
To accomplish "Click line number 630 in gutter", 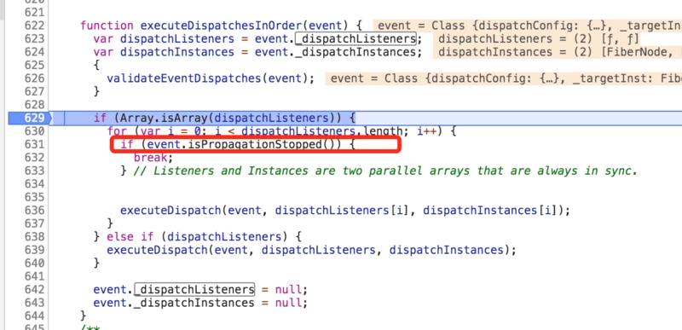I will pyautogui.click(x=34, y=130).
